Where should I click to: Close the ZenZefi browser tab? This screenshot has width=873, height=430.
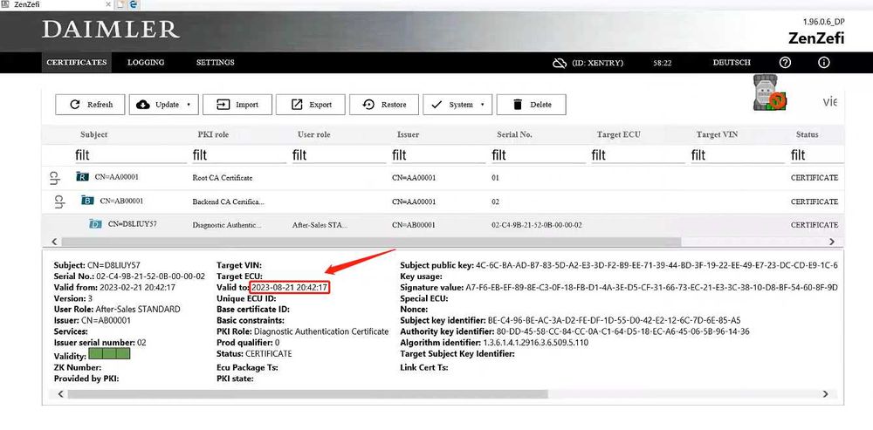pos(108,4)
